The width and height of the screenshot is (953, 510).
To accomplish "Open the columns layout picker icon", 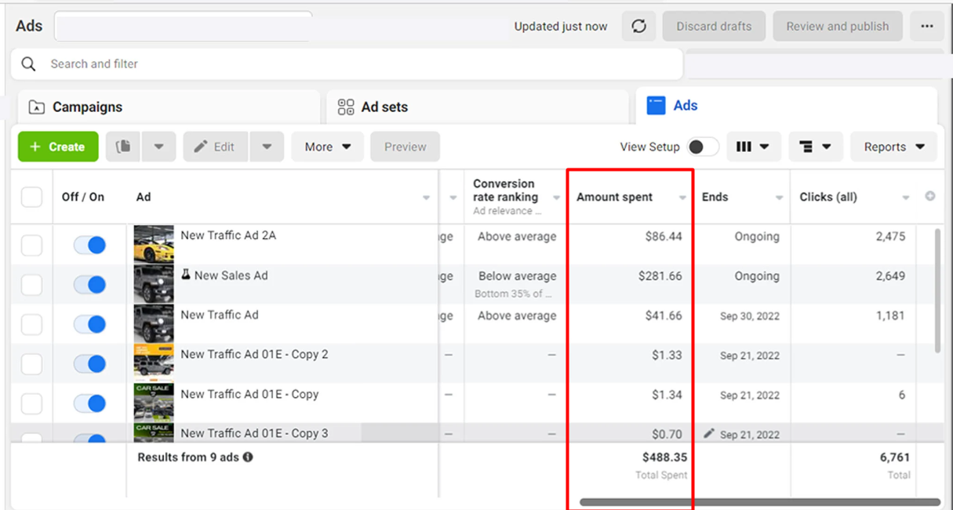I will click(752, 146).
